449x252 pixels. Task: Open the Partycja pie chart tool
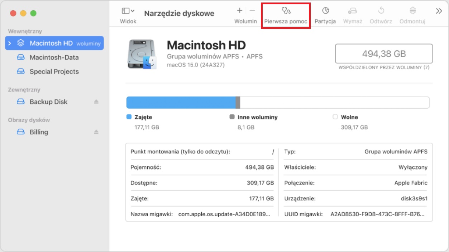pos(325,11)
